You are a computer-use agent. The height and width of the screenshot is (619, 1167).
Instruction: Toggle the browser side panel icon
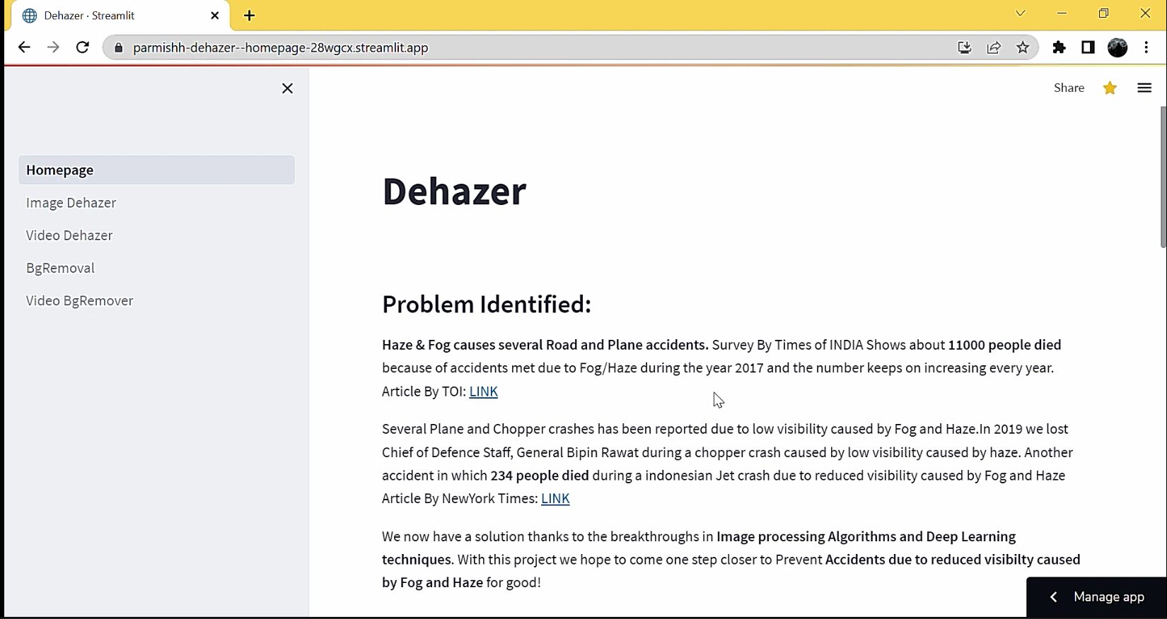[1088, 47]
